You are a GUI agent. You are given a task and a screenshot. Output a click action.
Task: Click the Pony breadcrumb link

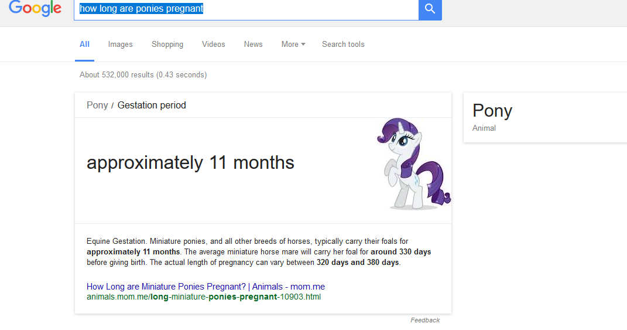pyautogui.click(x=97, y=106)
